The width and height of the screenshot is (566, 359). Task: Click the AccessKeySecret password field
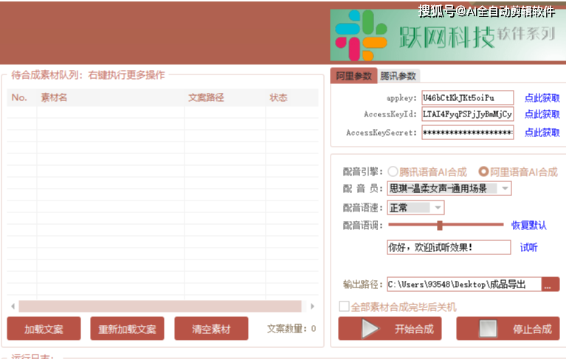pyautogui.click(x=467, y=132)
